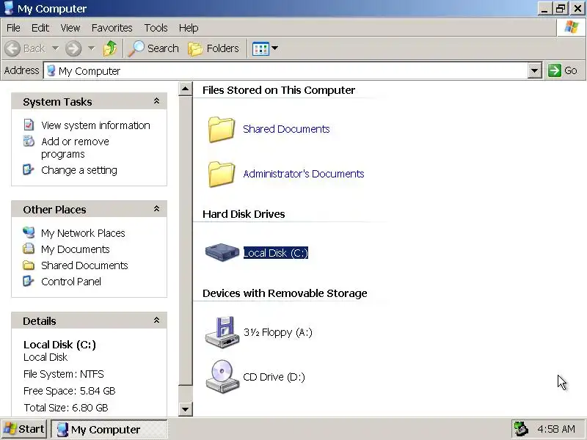Click the My Documents icon
The height and width of the screenshot is (440, 587).
(29, 249)
